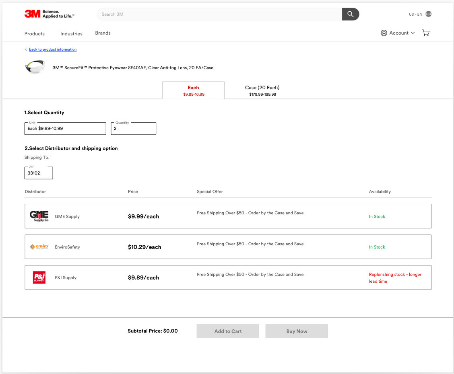Click the US - EN locale text

415,14
